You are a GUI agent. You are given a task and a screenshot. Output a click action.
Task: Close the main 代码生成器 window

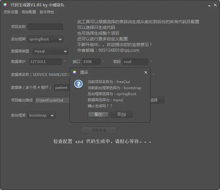(215, 5)
